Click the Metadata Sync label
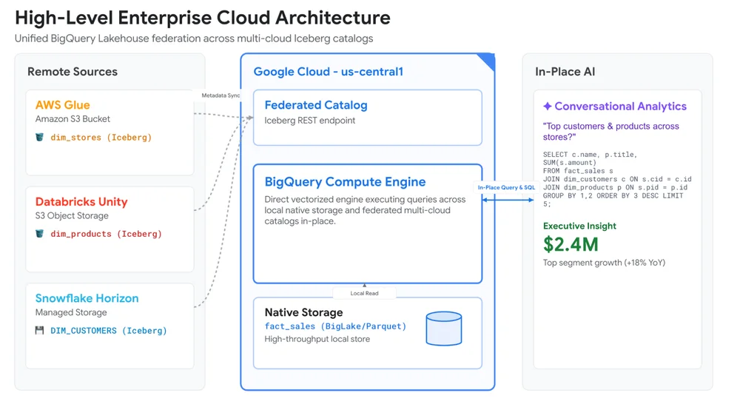The height and width of the screenshot is (407, 740). point(221,95)
